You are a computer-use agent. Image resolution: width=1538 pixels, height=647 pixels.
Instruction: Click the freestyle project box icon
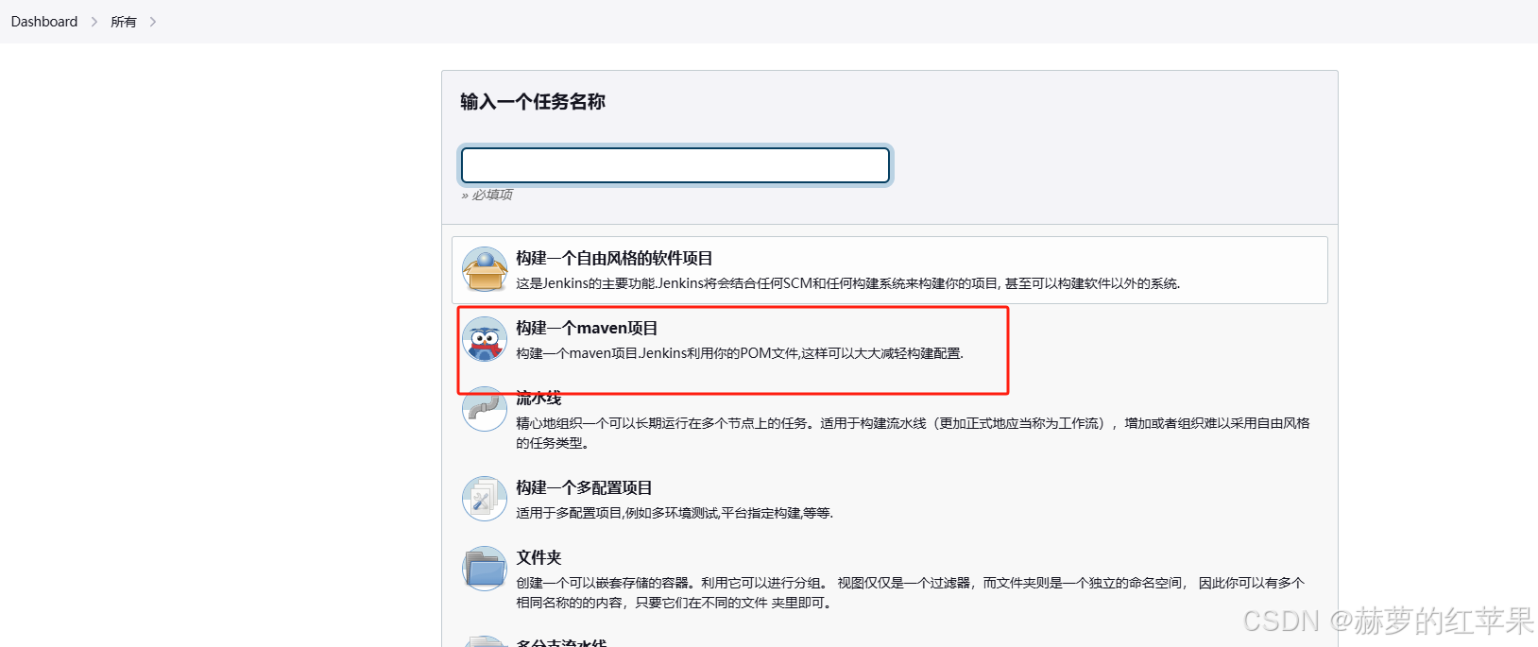(x=485, y=270)
